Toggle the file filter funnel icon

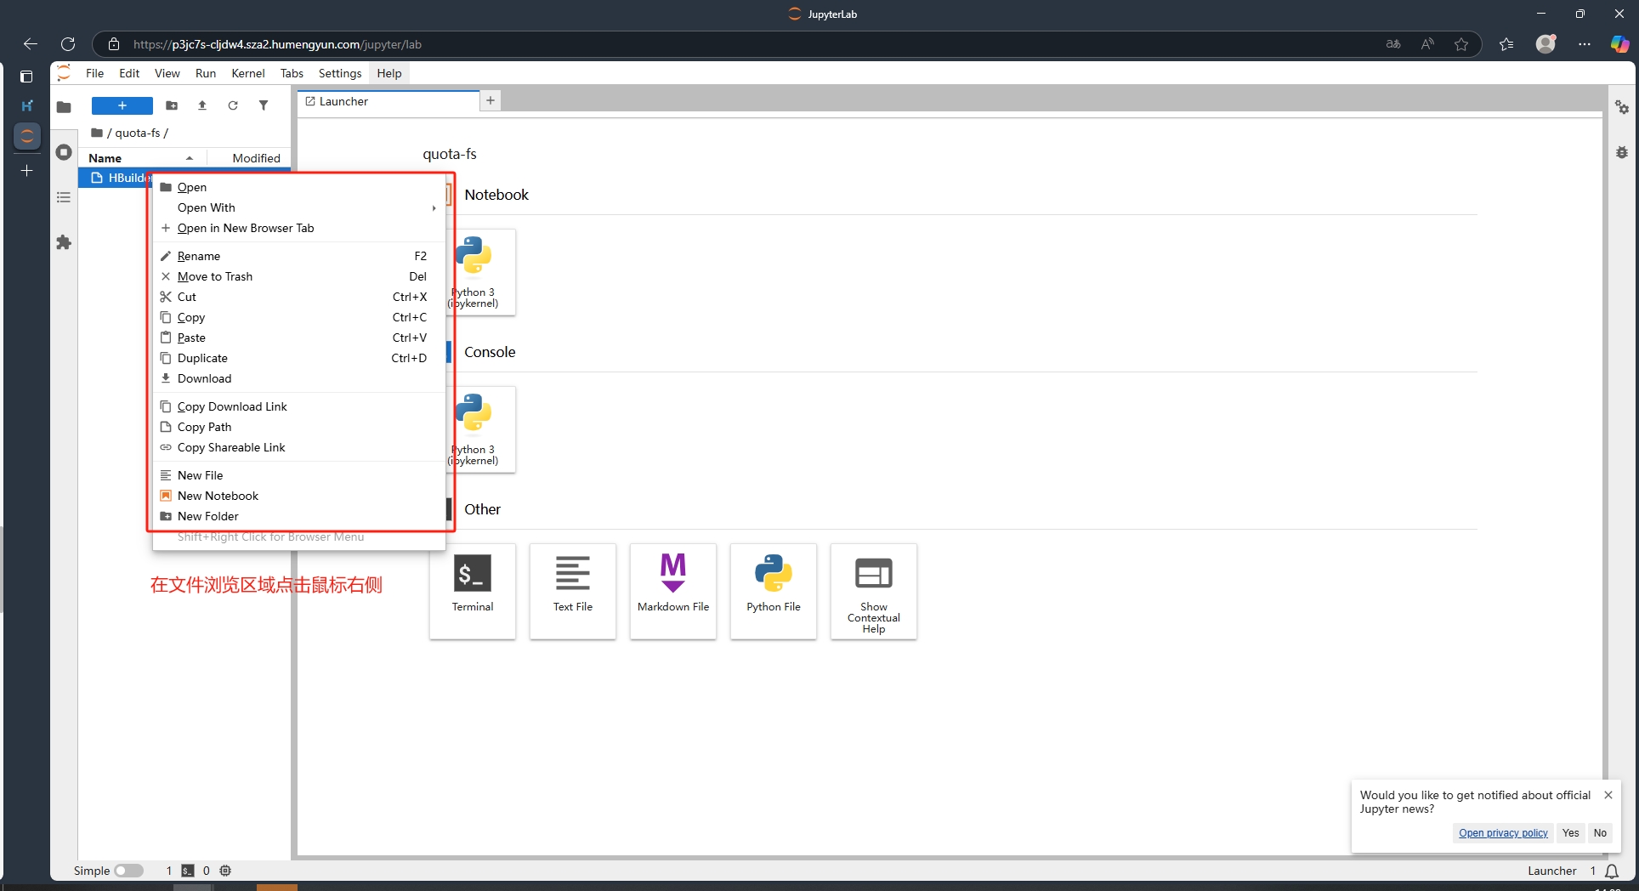264,105
